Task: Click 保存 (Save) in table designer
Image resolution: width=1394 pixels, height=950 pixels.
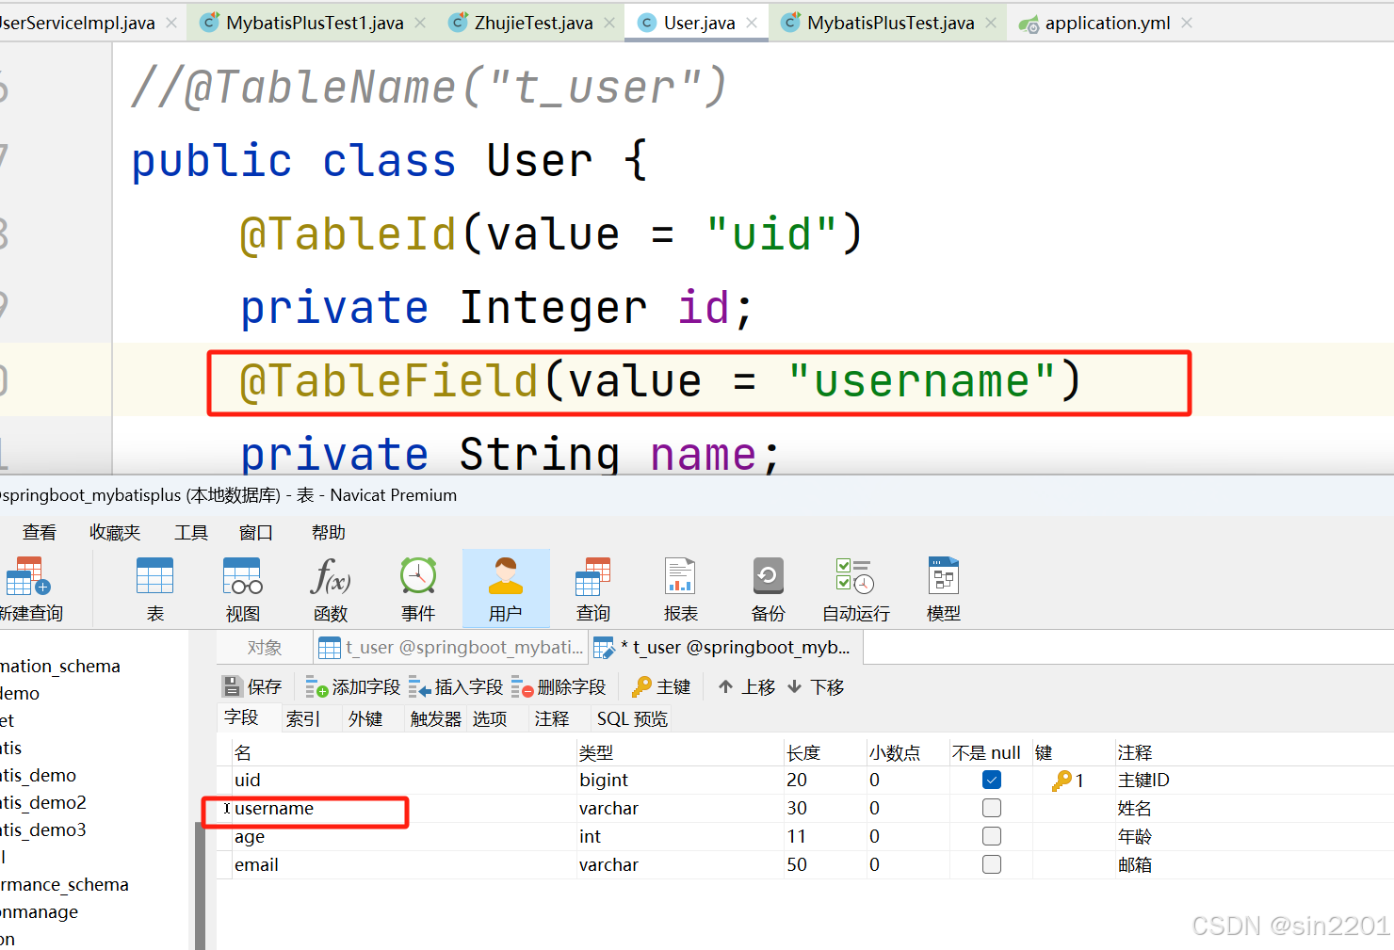Action: (x=251, y=686)
